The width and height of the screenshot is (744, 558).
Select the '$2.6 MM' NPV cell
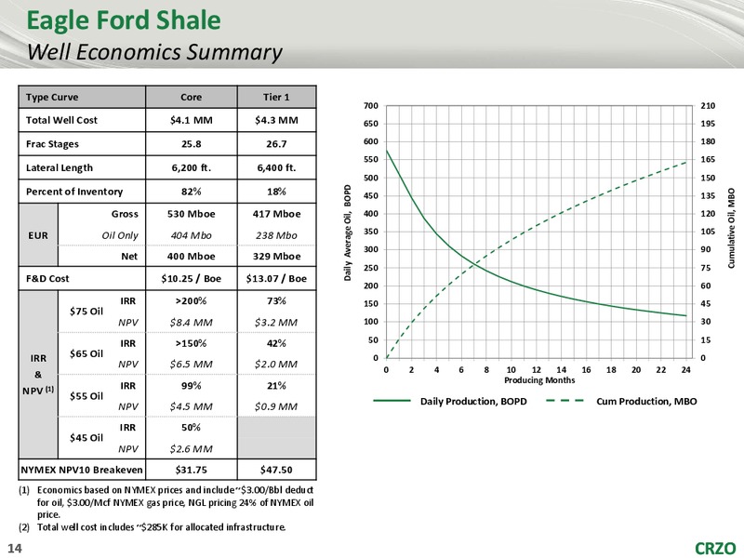192,449
